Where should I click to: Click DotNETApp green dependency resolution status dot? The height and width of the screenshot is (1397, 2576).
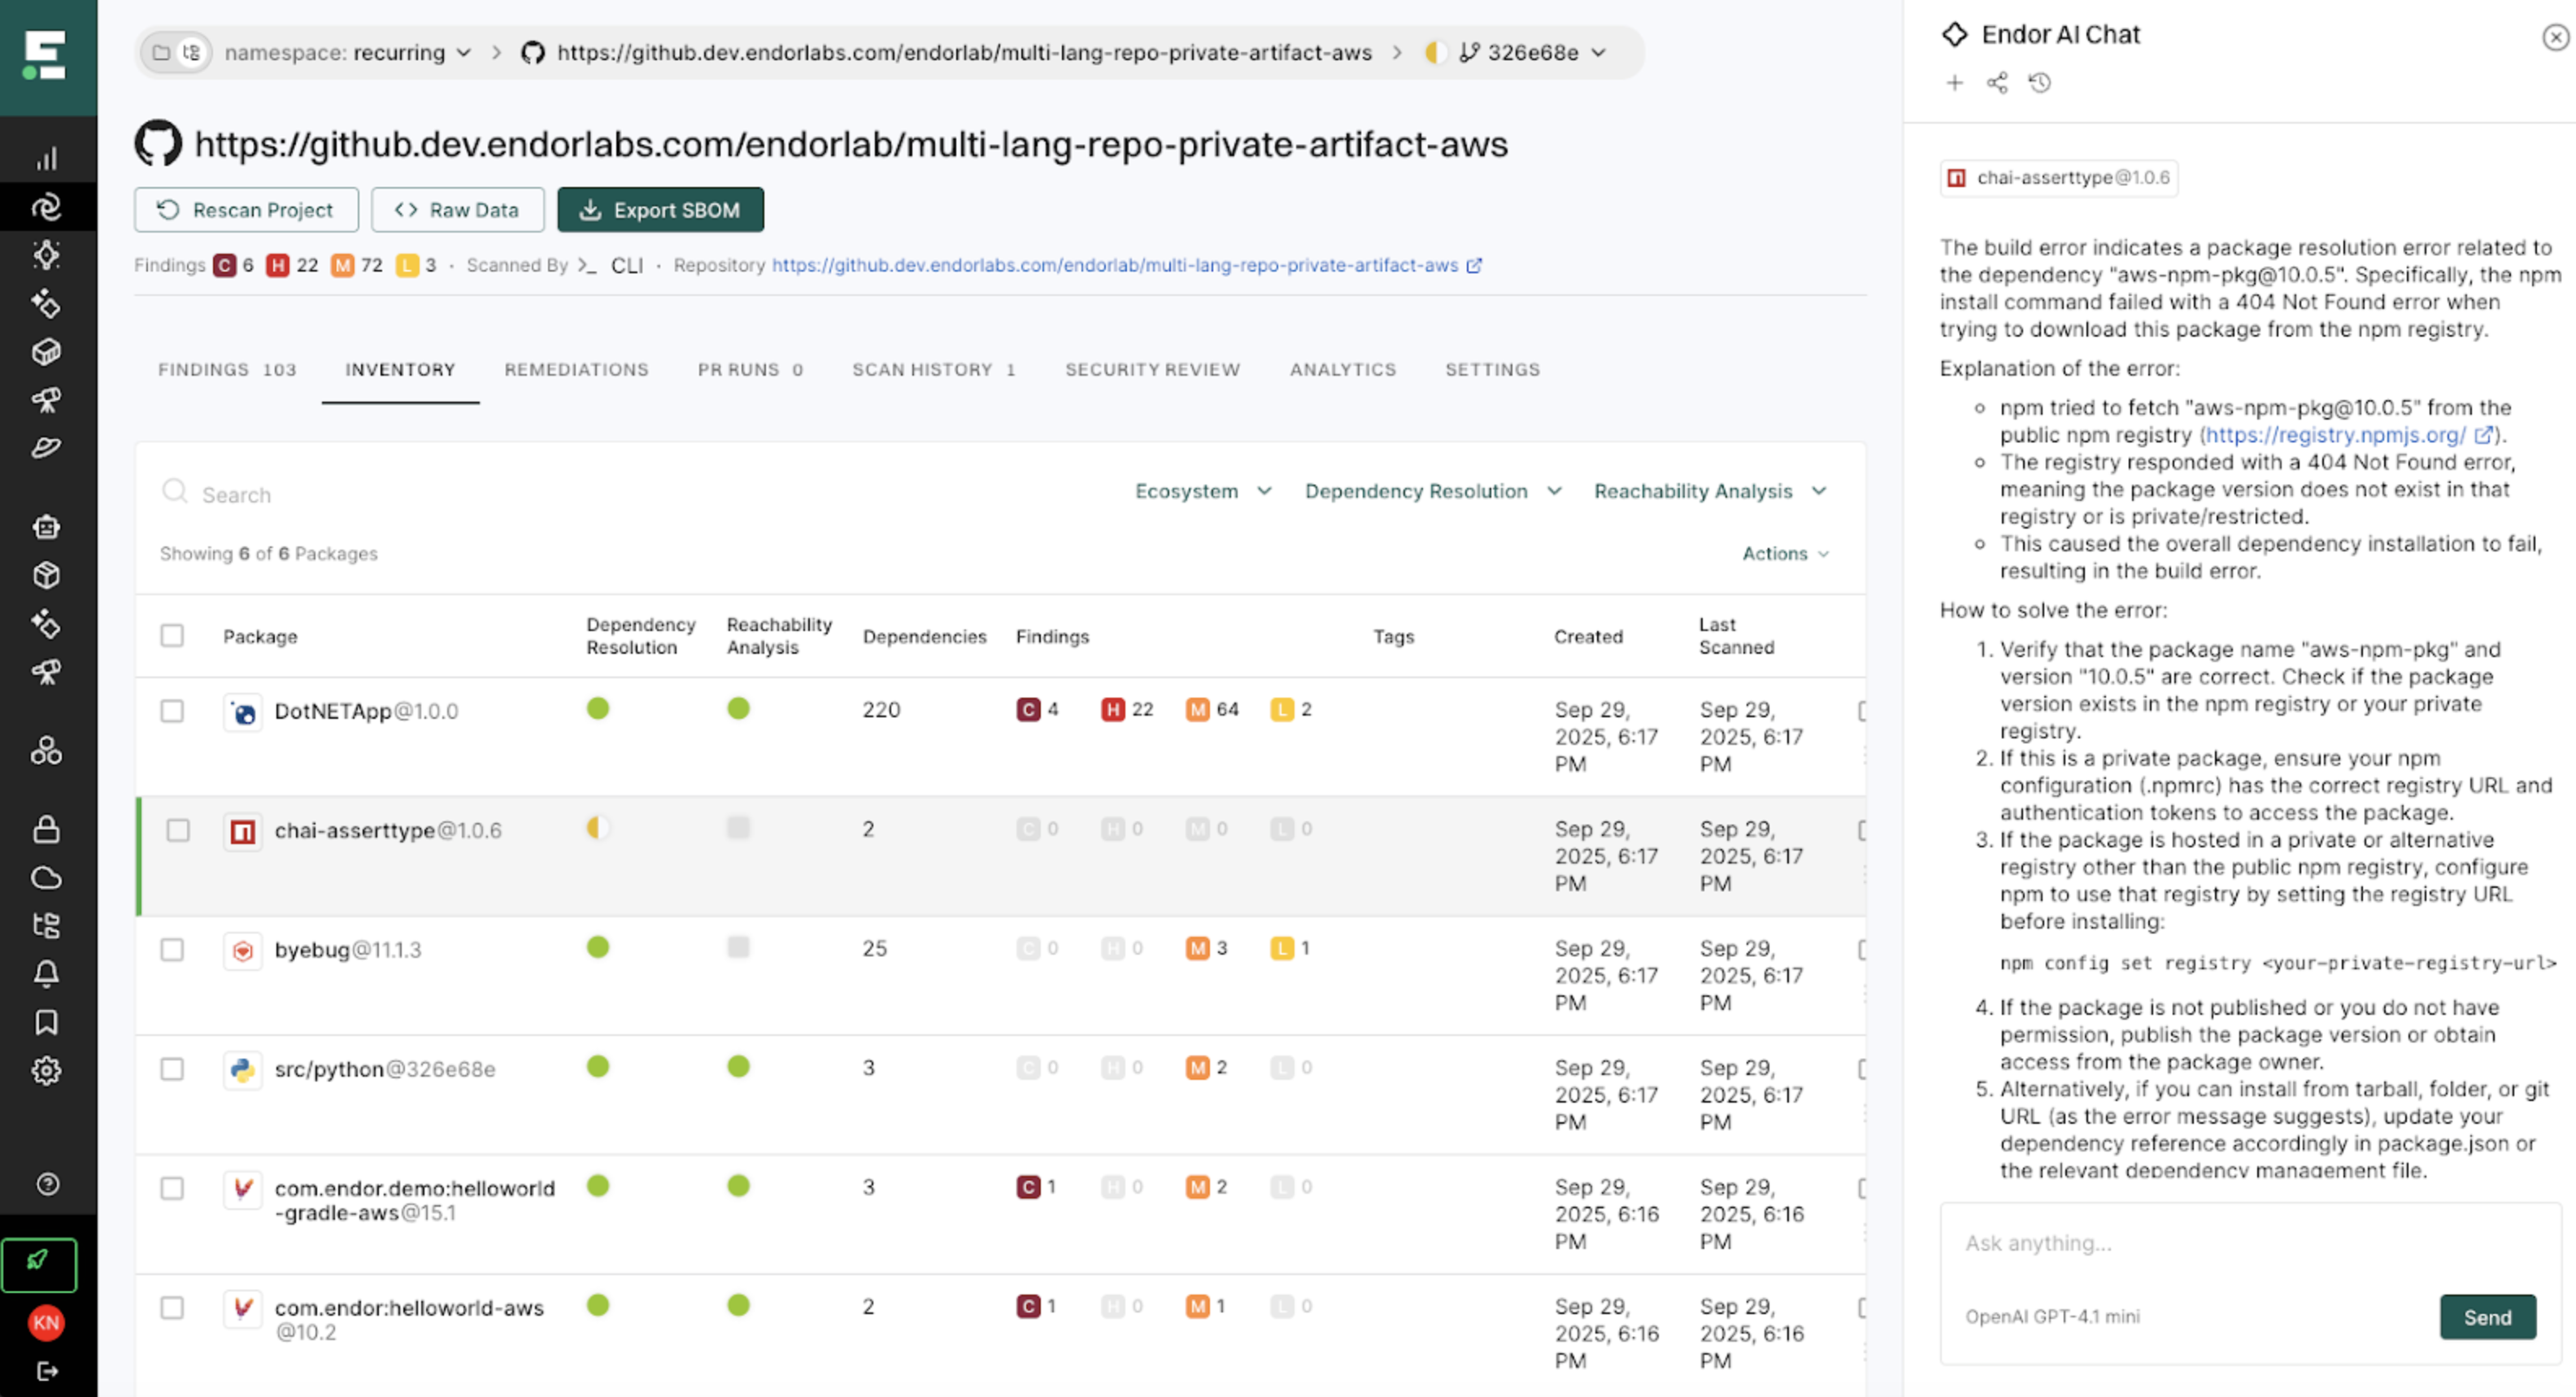click(x=598, y=709)
